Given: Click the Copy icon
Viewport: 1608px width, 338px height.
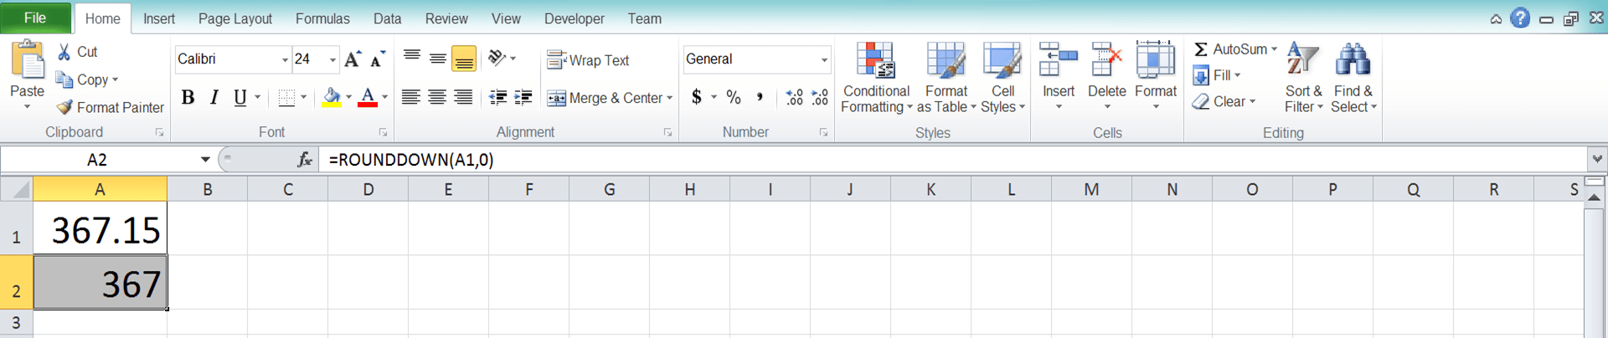Looking at the screenshot, I should (64, 79).
